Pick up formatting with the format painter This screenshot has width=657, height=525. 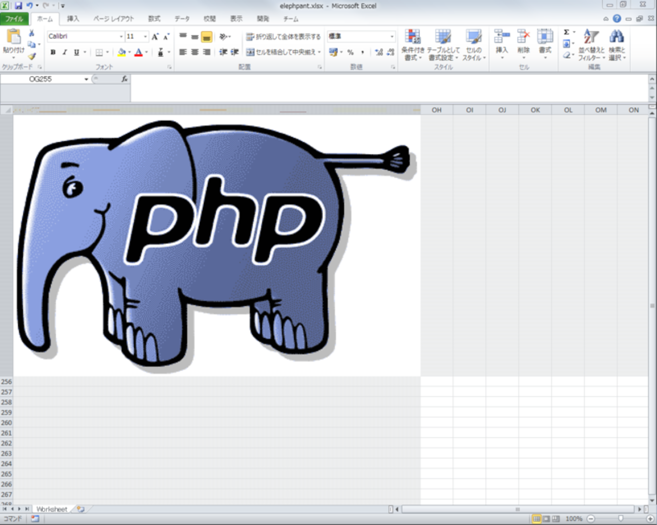(31, 56)
